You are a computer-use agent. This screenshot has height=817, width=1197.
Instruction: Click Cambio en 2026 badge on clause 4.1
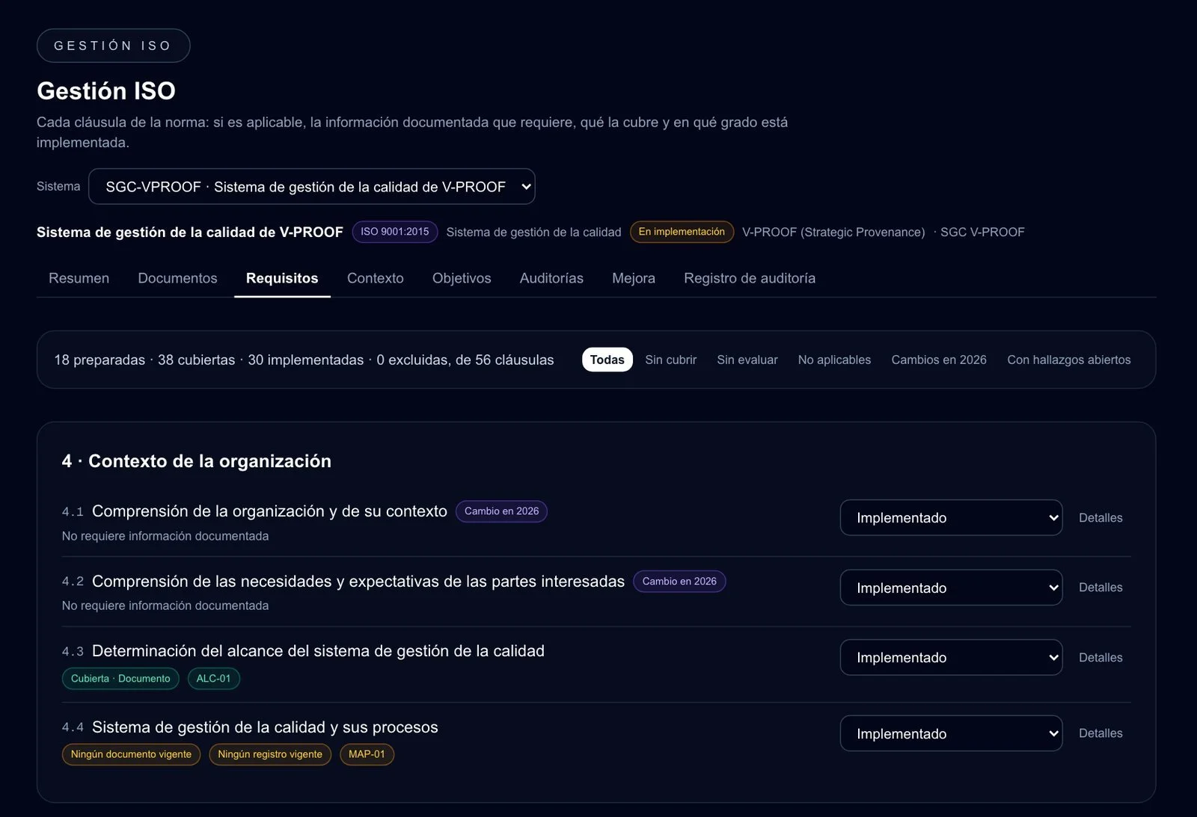(x=501, y=511)
